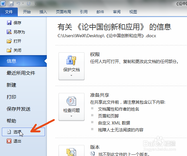187x156 pixels.
Task: Click the 关闭 folder icon
Action: tap(9, 50)
